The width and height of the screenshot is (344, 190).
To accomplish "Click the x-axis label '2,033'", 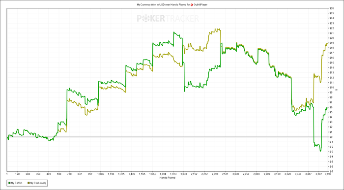I will (x=184, y=174).
